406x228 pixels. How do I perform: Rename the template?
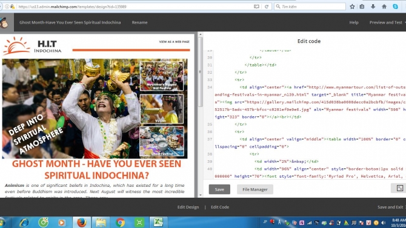click(x=139, y=22)
